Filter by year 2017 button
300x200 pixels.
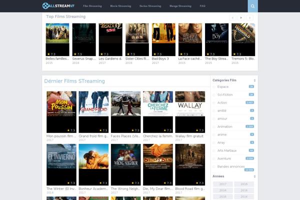tap(223, 184)
